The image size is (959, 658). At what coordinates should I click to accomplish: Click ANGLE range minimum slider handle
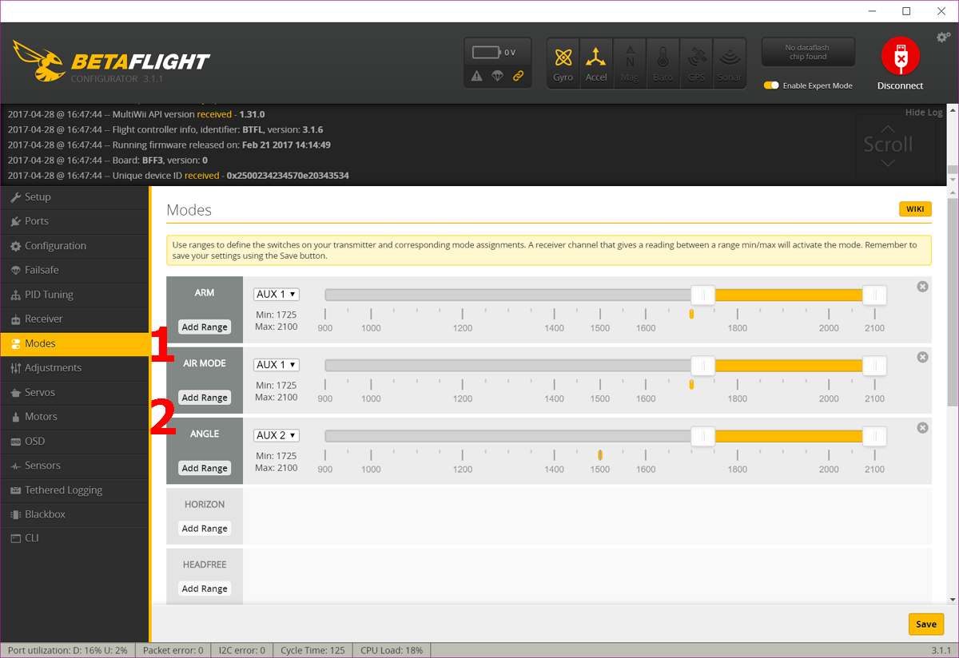click(x=703, y=437)
